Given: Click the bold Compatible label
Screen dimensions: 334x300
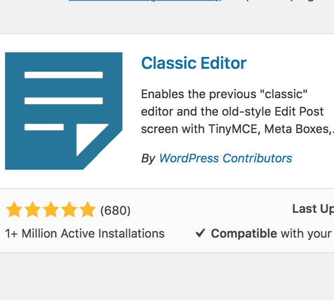Looking at the screenshot, I should coord(244,233).
